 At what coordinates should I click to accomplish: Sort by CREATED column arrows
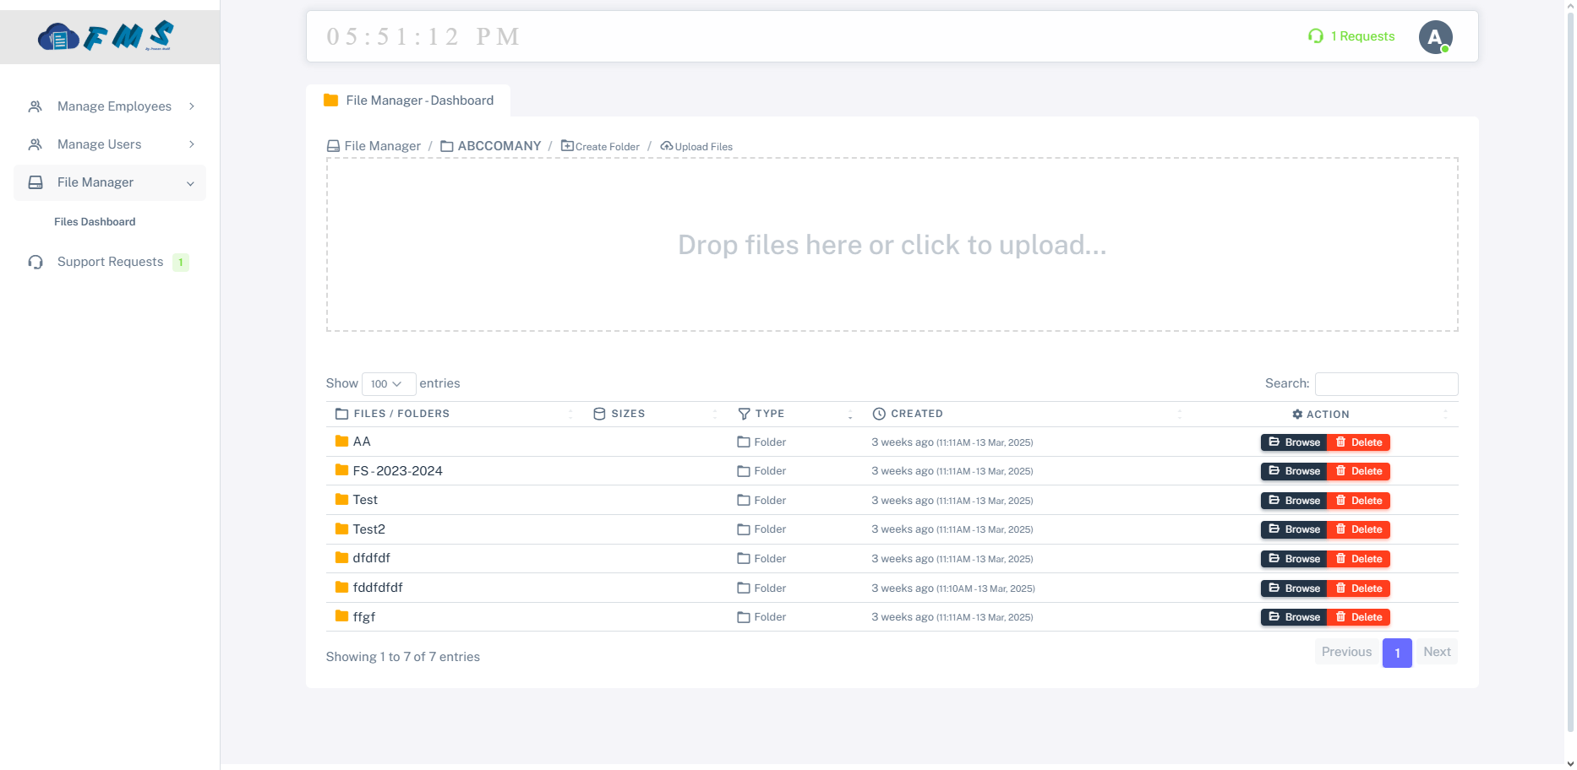coord(1180,415)
